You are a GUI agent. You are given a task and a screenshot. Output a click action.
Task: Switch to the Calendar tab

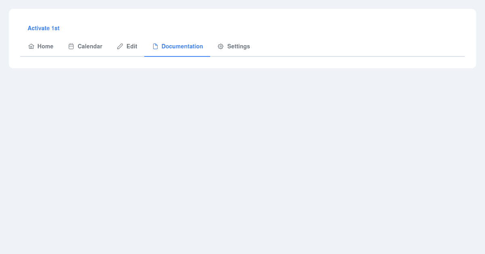85,46
